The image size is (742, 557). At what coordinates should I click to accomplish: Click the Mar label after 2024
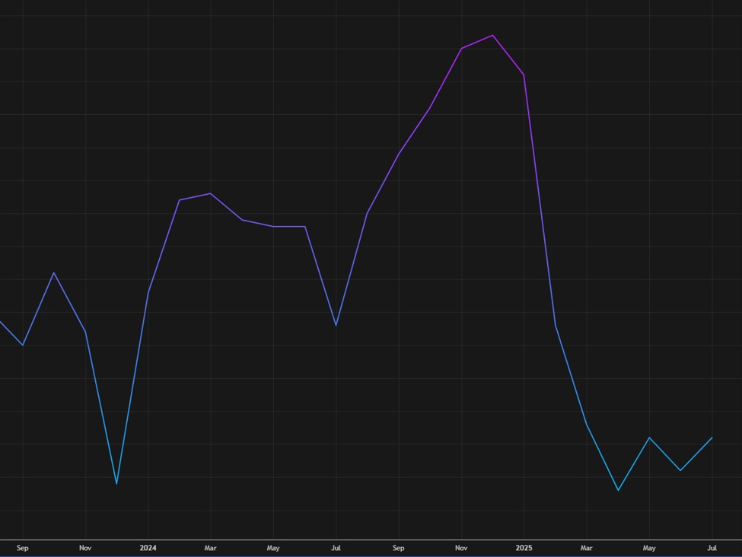210,548
